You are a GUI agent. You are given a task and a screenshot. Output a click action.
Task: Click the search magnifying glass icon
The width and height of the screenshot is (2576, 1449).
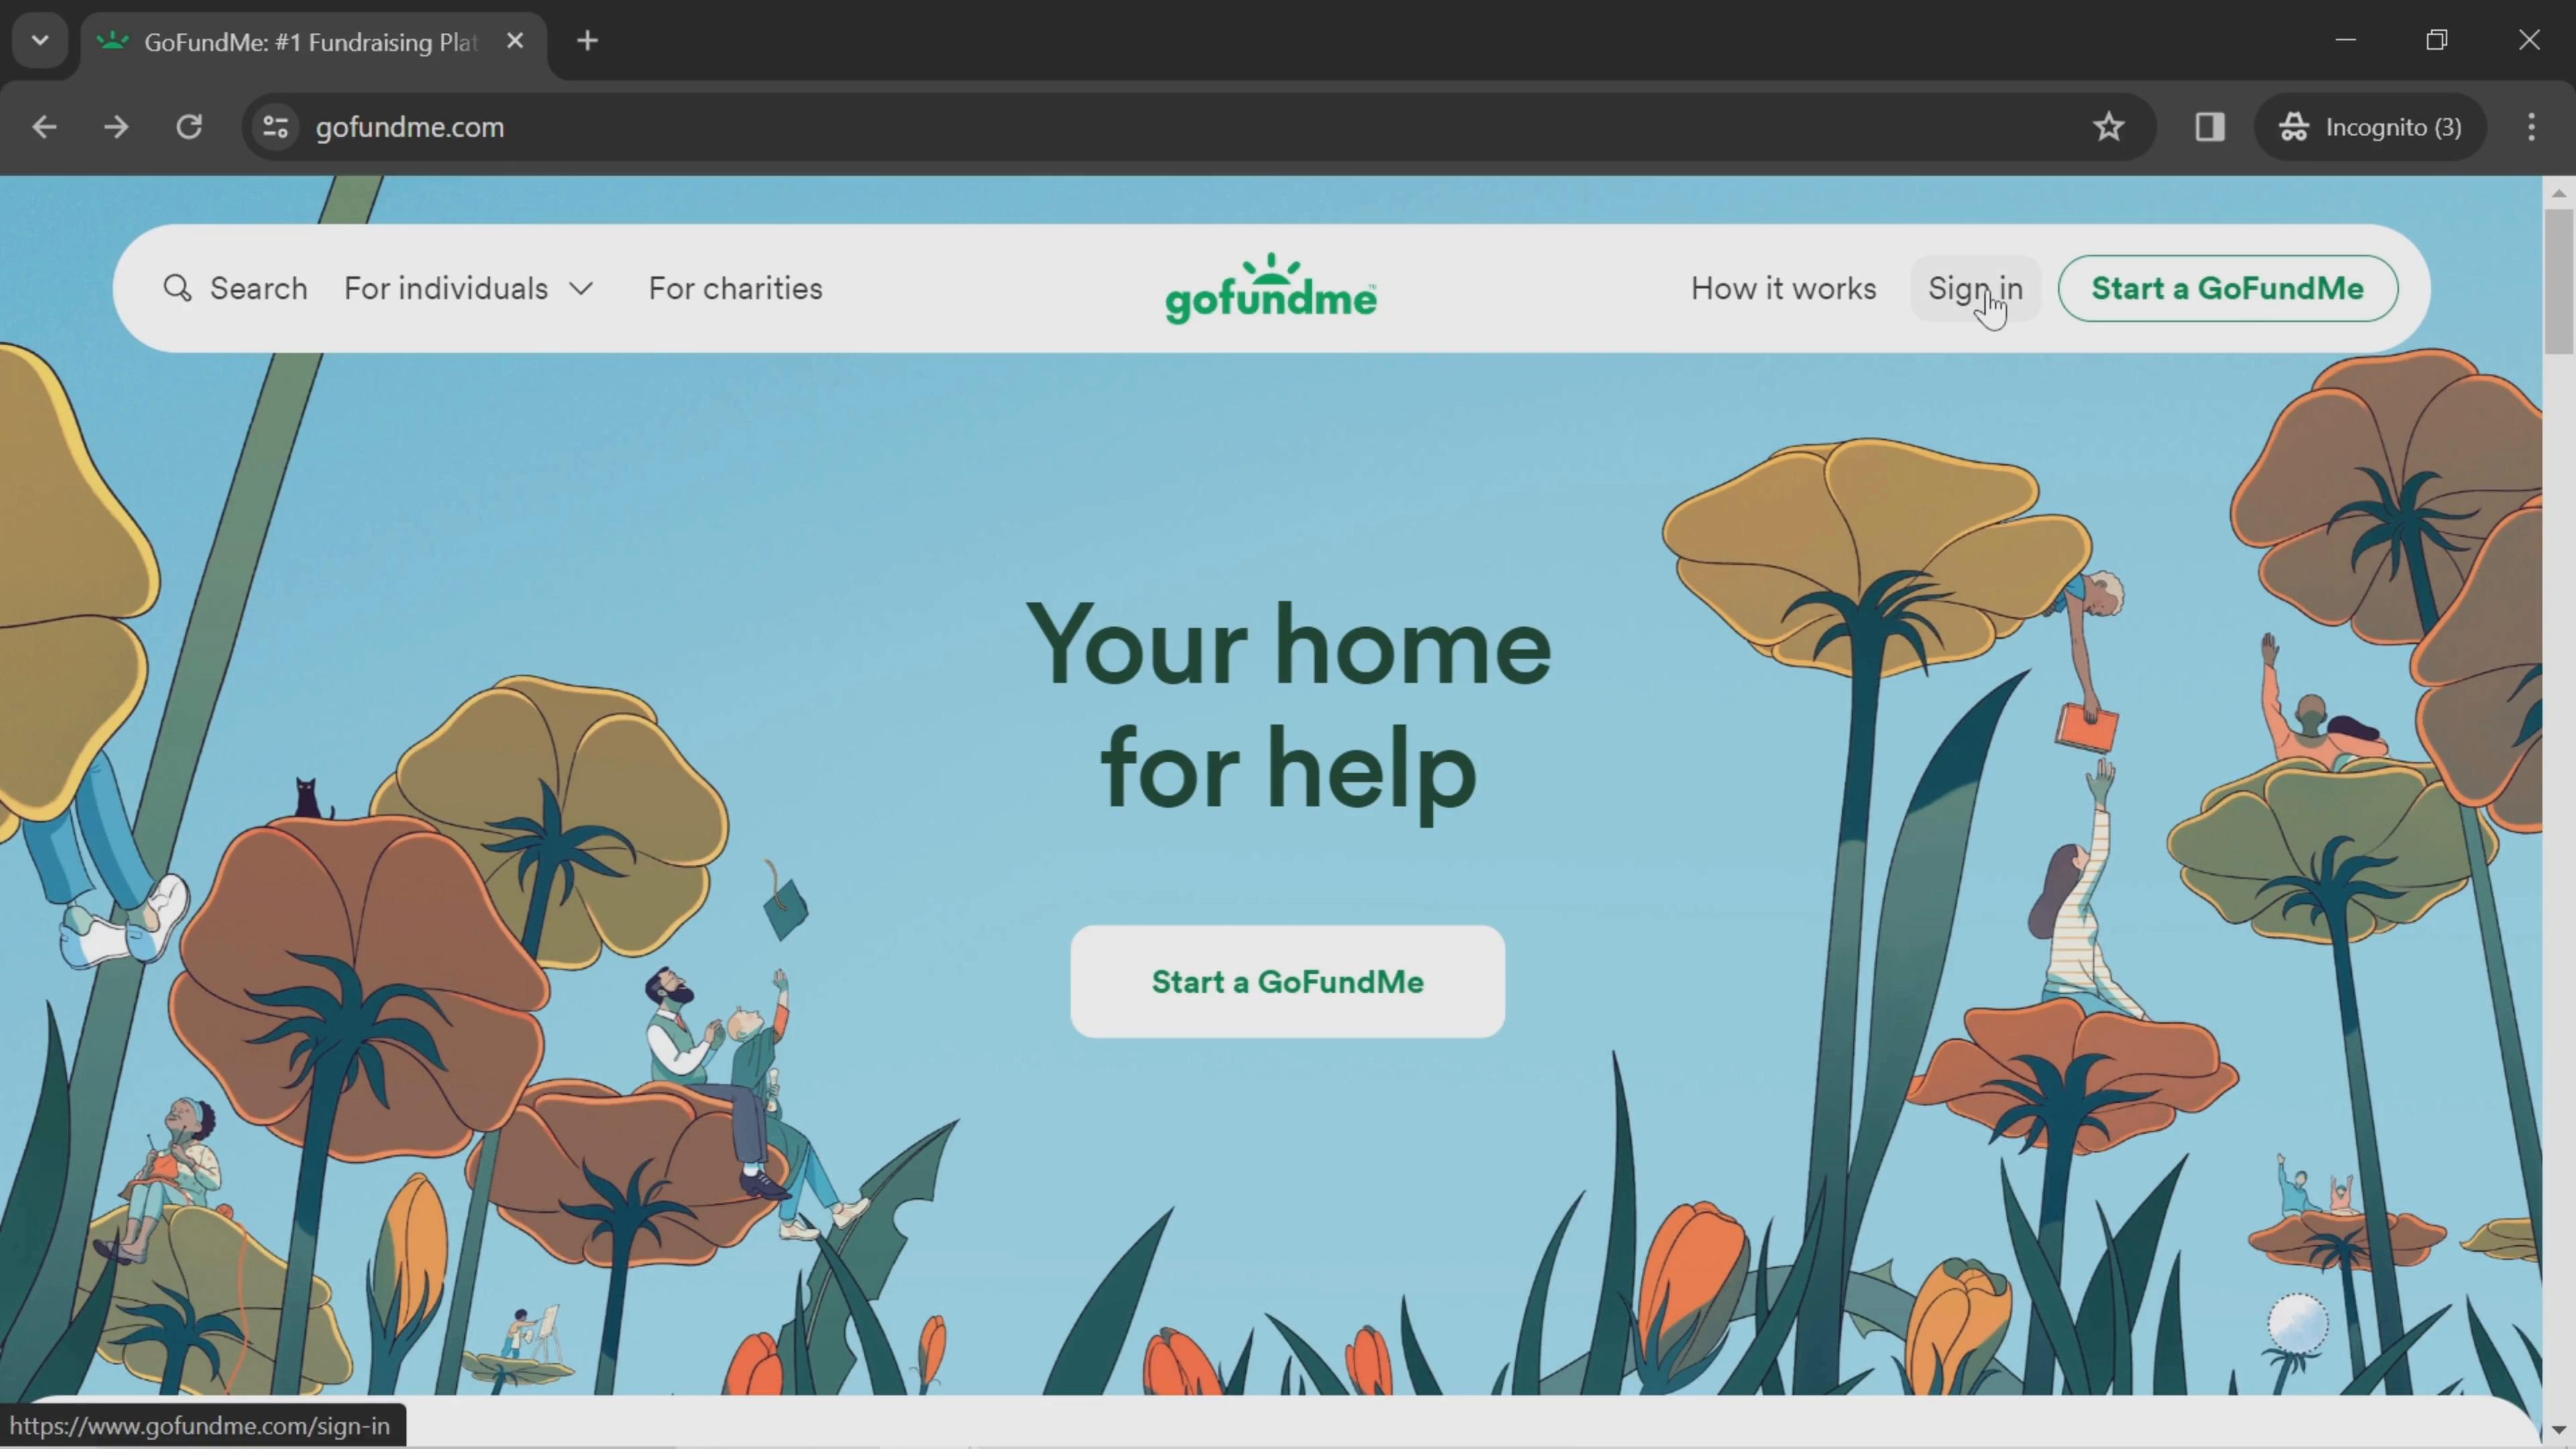(178, 288)
